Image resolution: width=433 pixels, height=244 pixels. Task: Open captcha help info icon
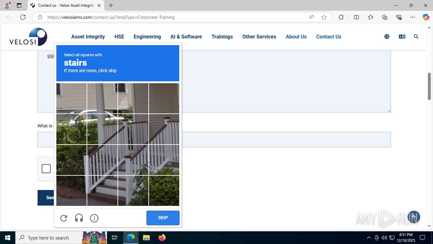tap(94, 218)
